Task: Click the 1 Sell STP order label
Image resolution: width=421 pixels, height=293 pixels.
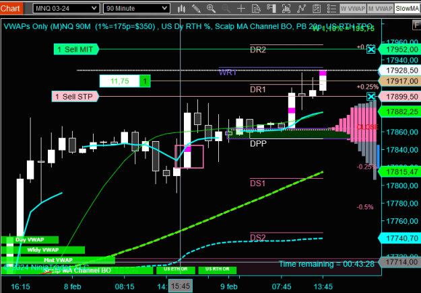Action: 75,96
